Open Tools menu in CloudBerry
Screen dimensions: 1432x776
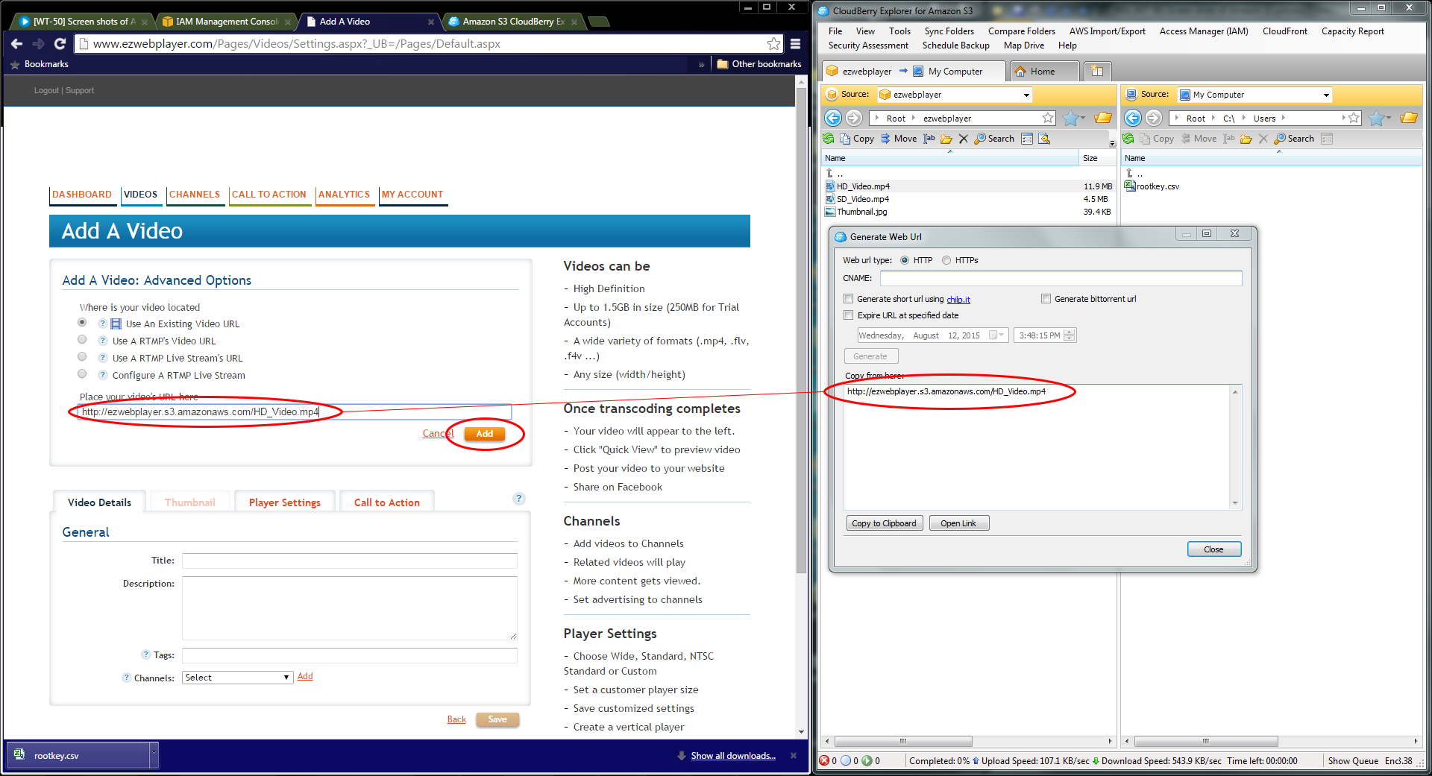[x=899, y=31]
